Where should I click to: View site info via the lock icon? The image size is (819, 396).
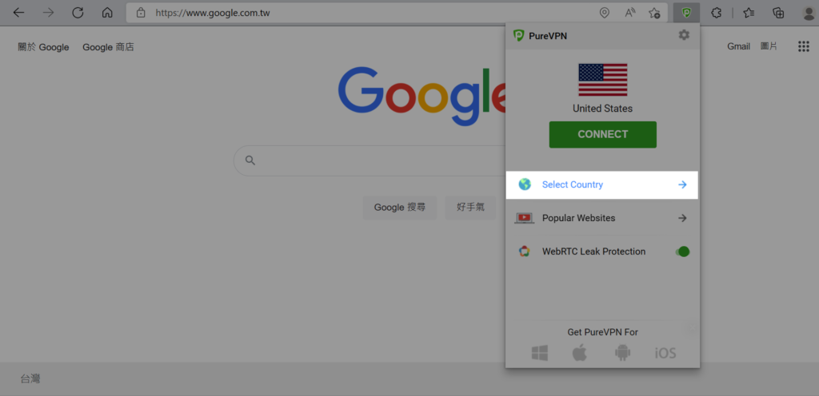point(141,13)
